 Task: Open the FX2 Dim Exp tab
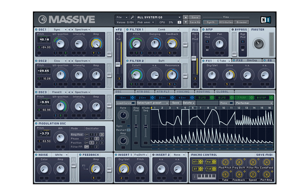(x=247, y=60)
